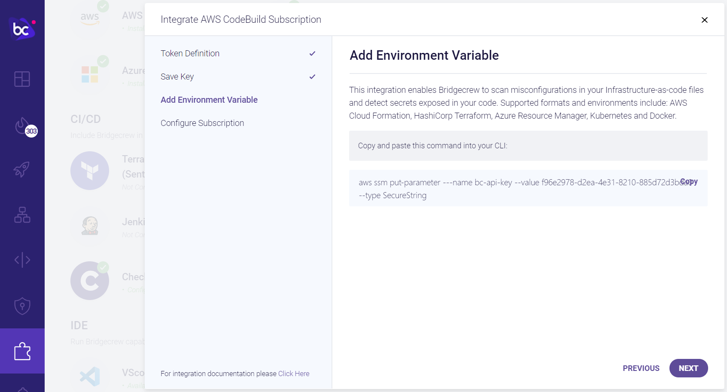The width and height of the screenshot is (727, 392).
Task: Go to Configure Subscription step
Action: [x=202, y=123]
